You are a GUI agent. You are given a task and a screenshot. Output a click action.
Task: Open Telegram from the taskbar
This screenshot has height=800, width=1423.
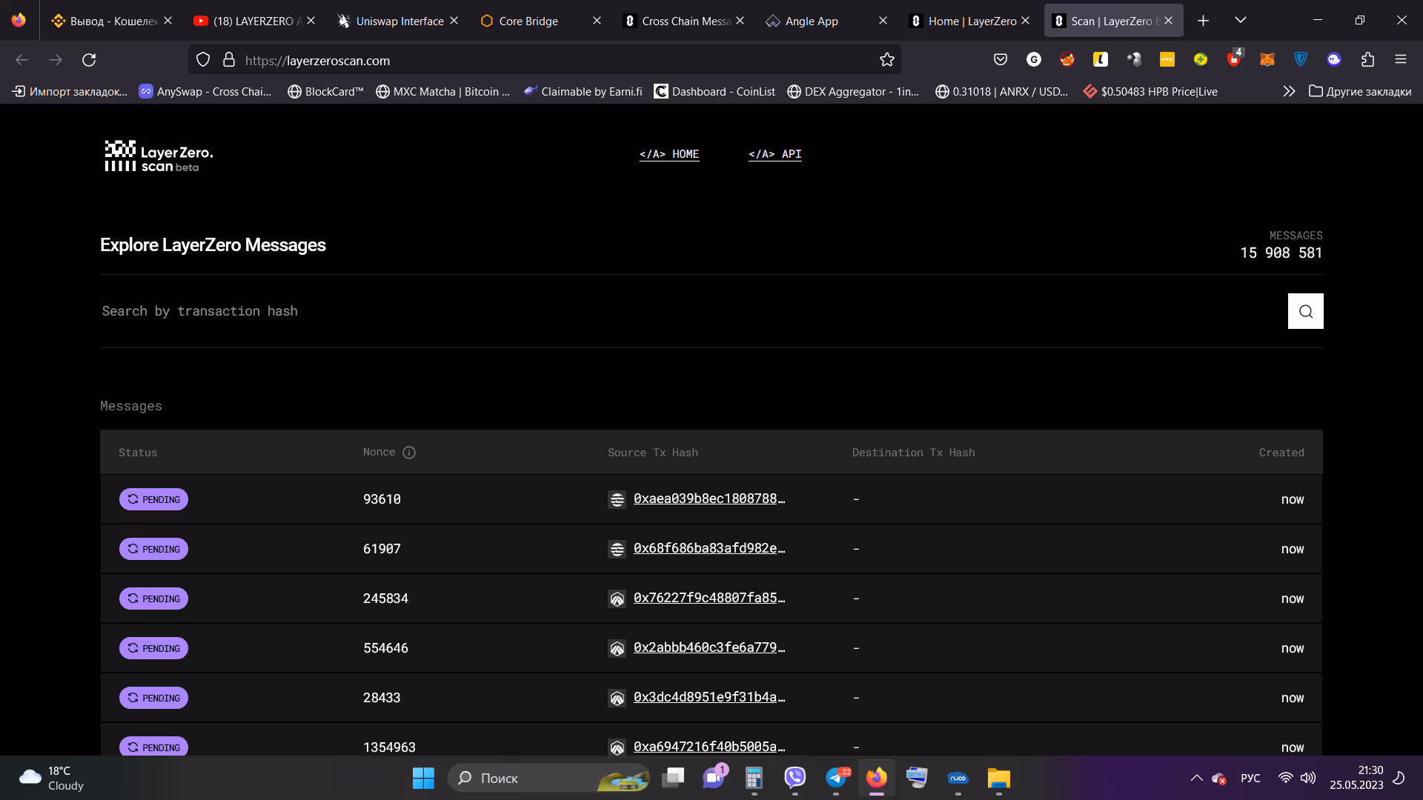pos(836,778)
